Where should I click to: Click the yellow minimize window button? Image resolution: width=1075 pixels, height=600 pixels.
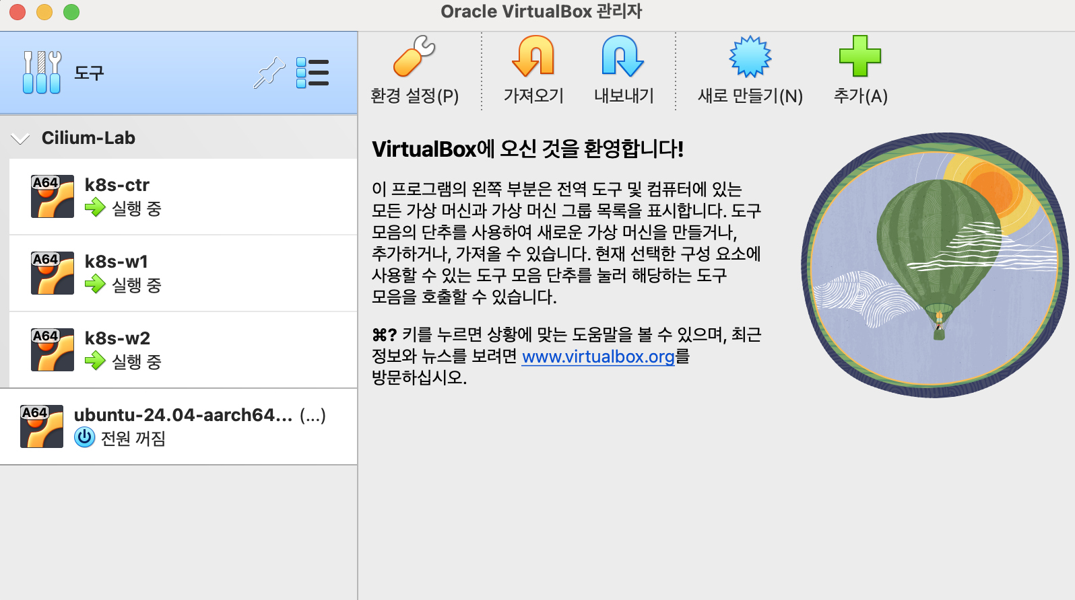[44, 11]
